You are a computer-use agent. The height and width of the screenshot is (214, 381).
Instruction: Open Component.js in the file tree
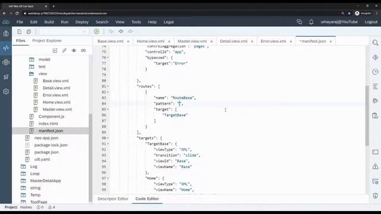coord(51,117)
